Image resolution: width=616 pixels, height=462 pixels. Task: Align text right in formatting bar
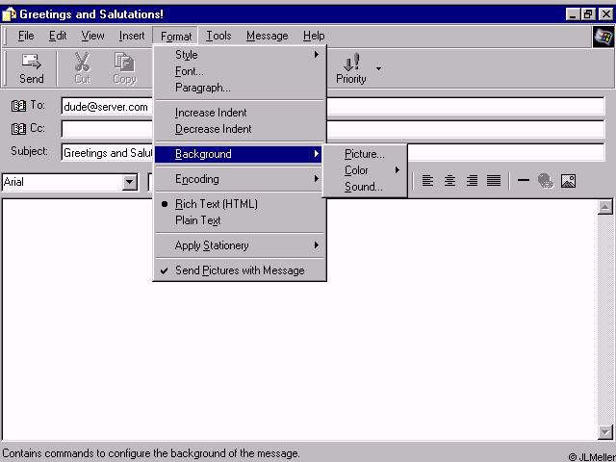coord(472,181)
